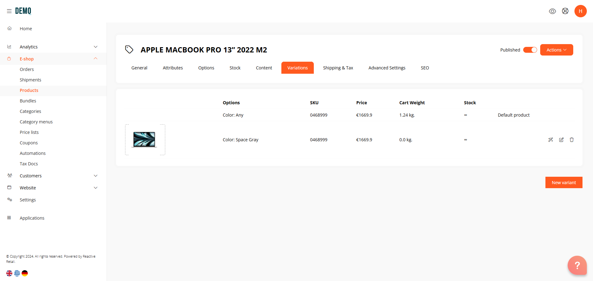This screenshot has height=281, width=593.
Task: Click the Cart Weight column header
Action: (x=412, y=103)
